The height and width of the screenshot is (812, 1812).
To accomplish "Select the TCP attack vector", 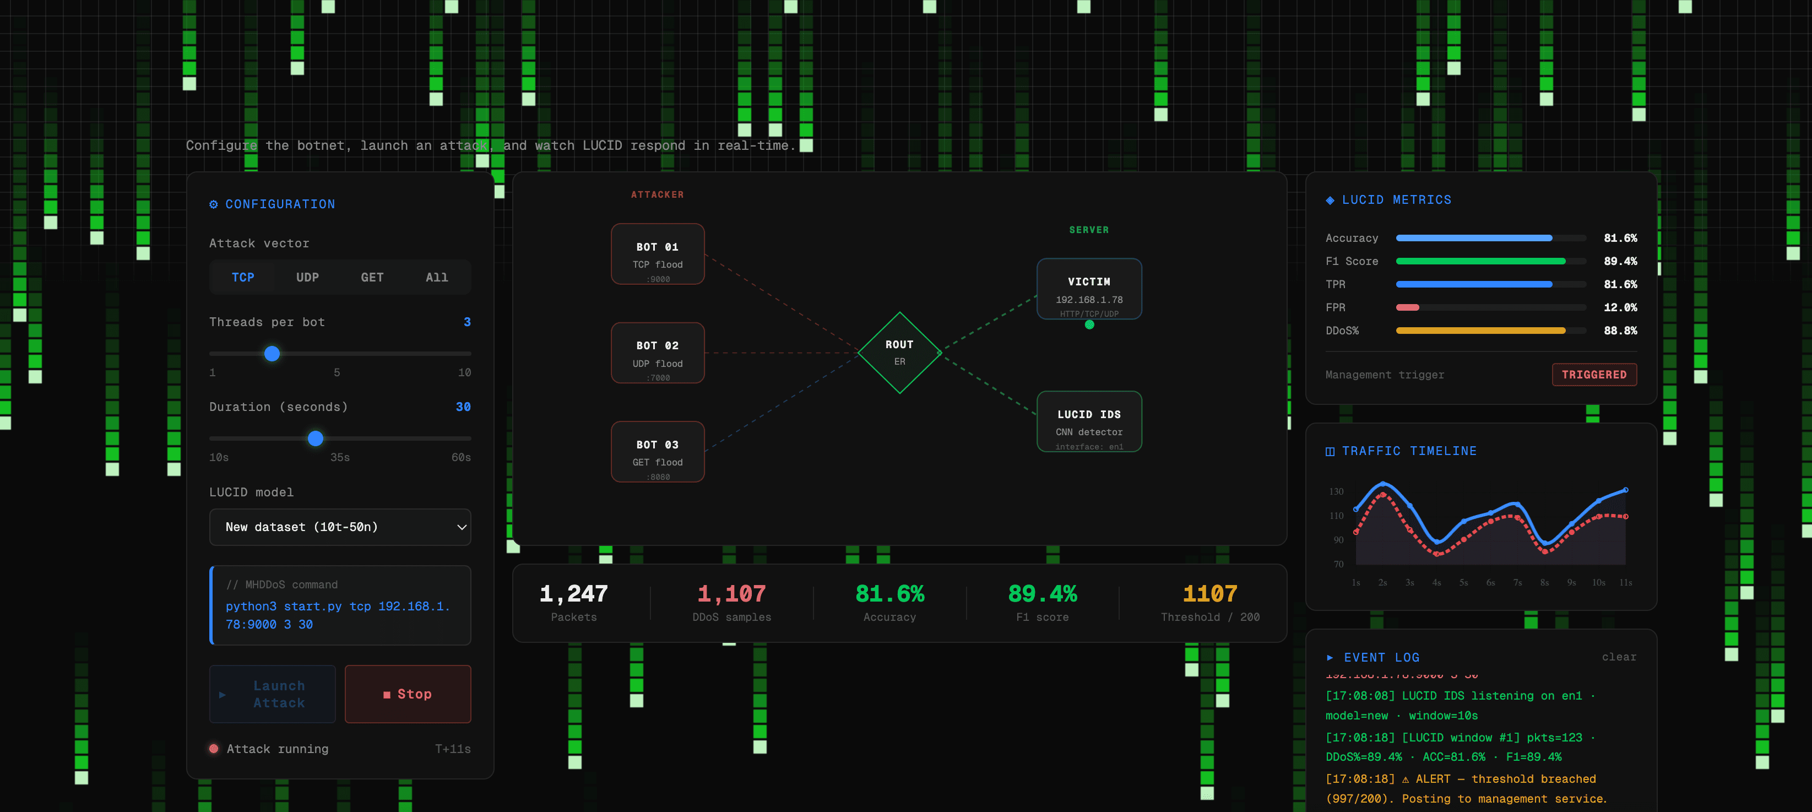I will click(243, 277).
